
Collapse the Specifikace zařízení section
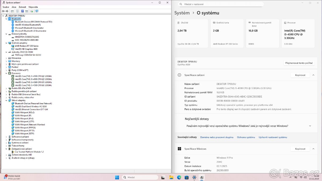point(313,75)
